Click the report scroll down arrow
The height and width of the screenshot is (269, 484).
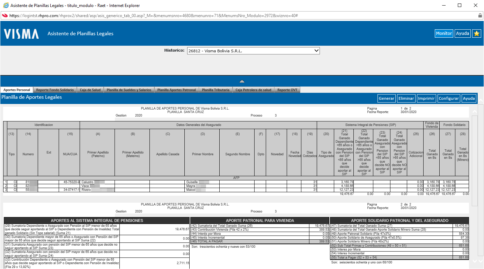coord(475,261)
